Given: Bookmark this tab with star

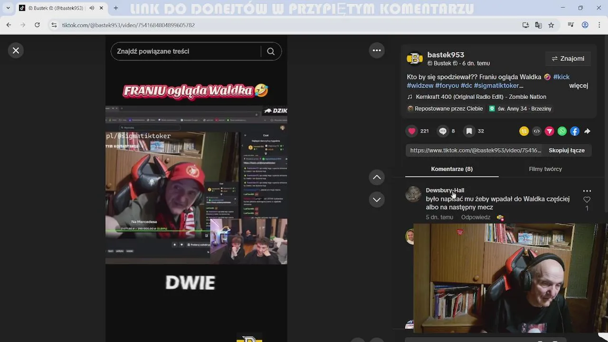Looking at the screenshot, I should click(x=551, y=25).
